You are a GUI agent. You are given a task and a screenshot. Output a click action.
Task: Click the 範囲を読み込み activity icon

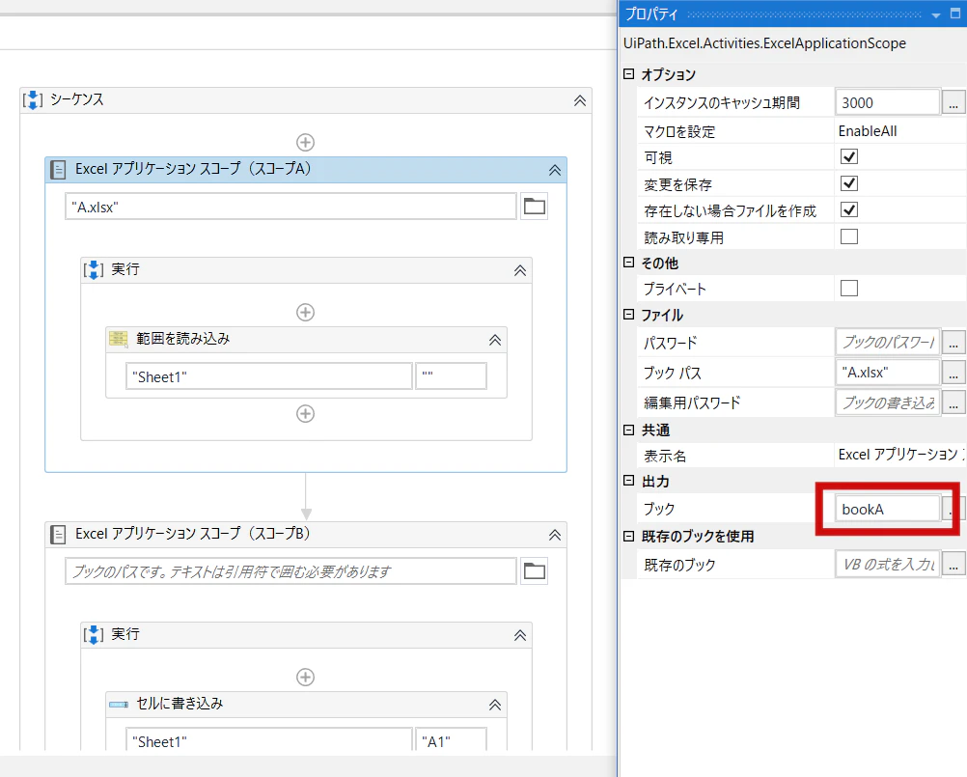pos(119,339)
